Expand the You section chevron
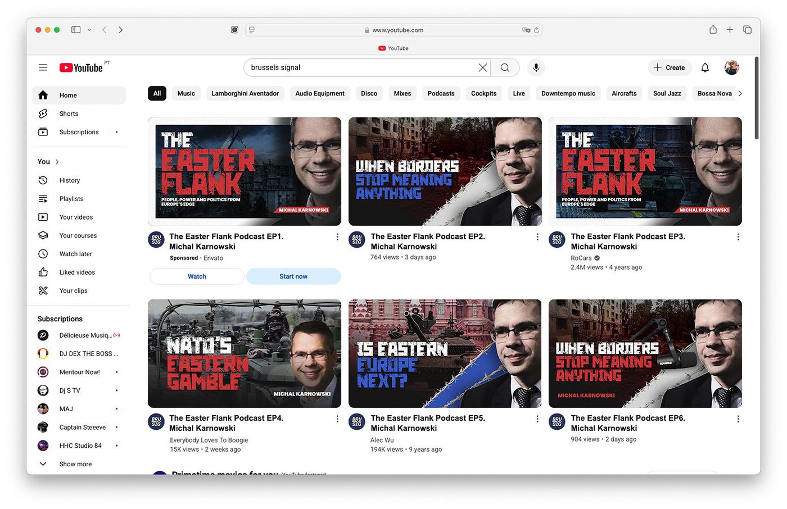Screen dimensions: 787x509 coord(57,162)
